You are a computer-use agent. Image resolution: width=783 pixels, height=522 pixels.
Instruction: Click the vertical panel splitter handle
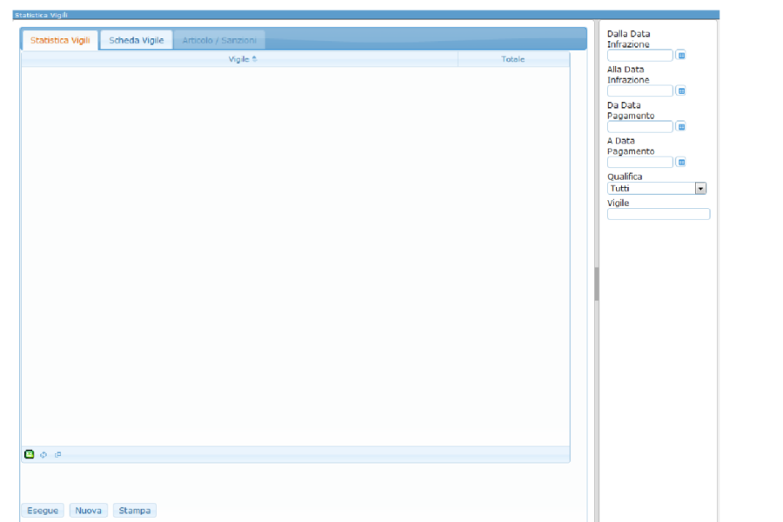(x=596, y=284)
